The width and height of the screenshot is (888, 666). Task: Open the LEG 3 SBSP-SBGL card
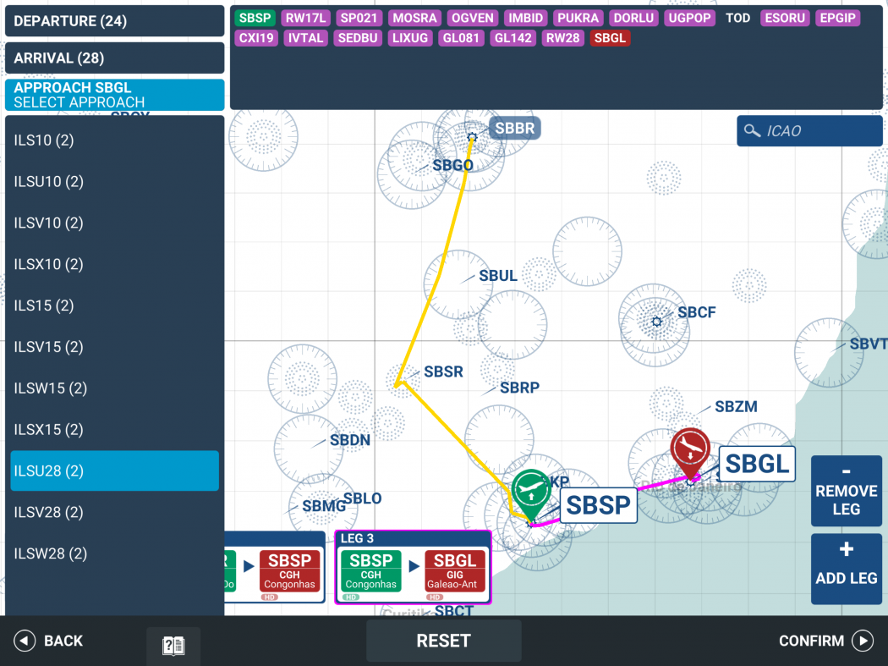click(x=413, y=567)
